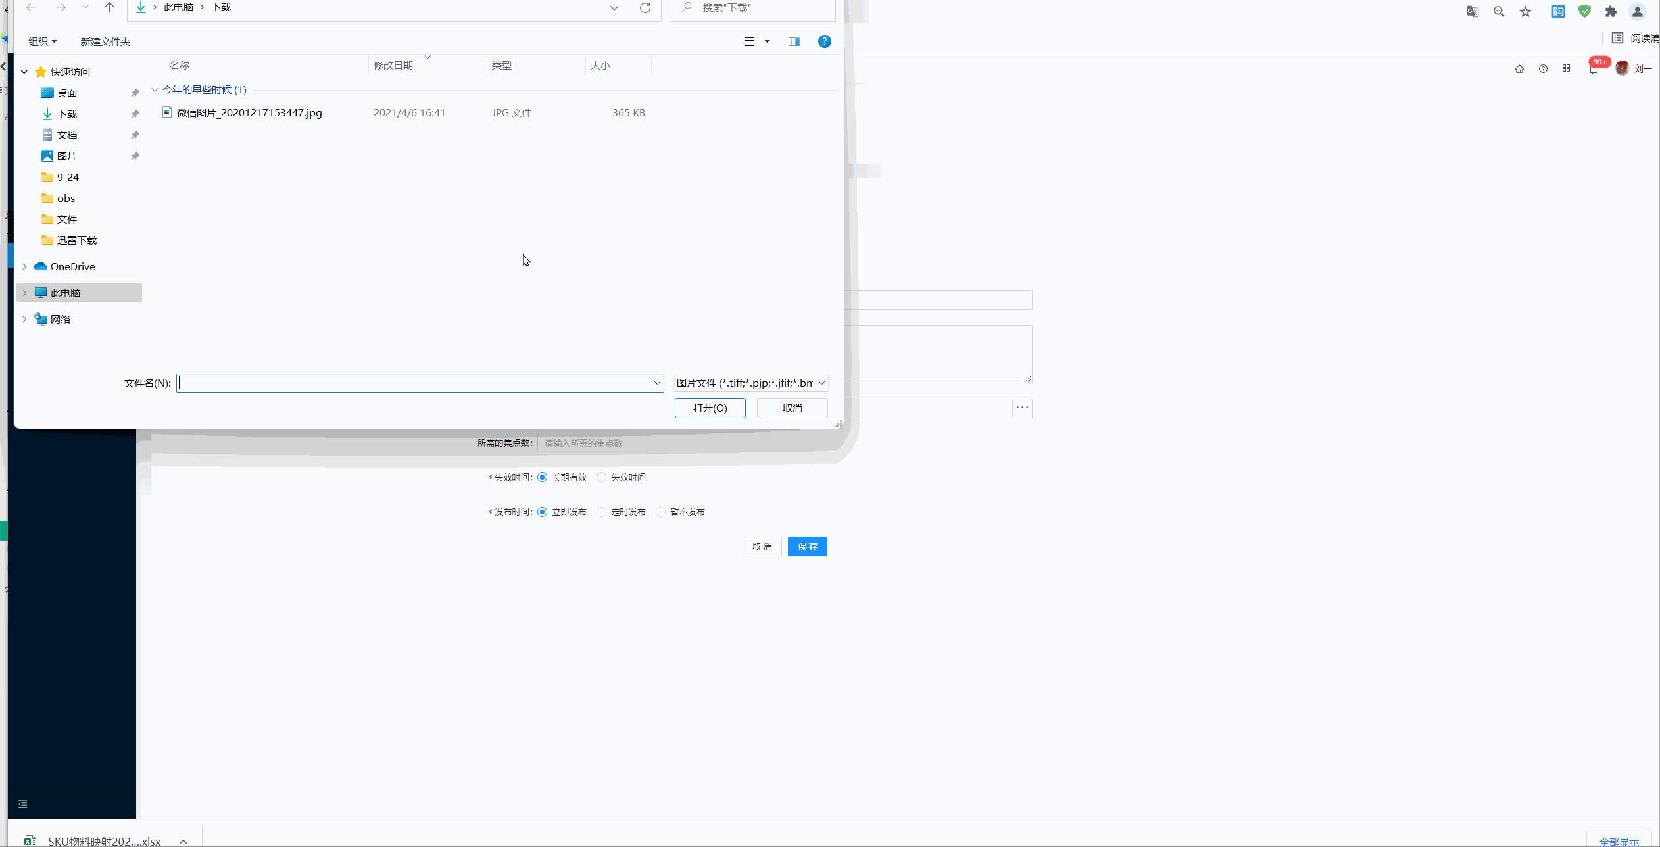The image size is (1660, 847).
Task: Click the browser zoom magnifier icon
Action: coord(1499,11)
